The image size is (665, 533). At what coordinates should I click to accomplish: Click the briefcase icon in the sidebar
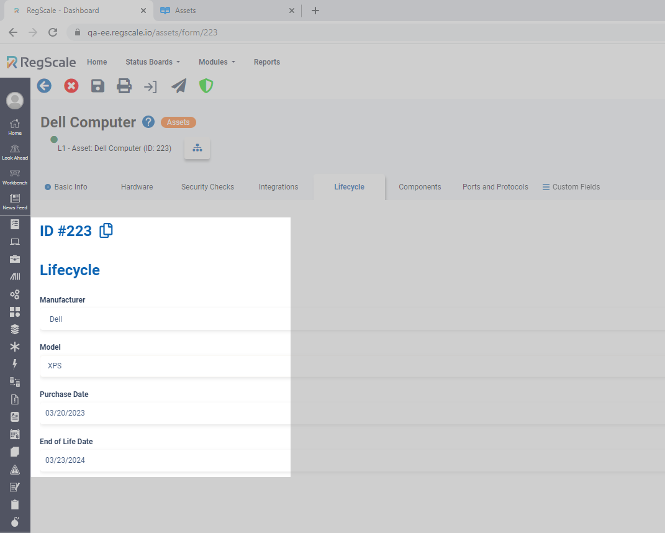click(x=15, y=259)
